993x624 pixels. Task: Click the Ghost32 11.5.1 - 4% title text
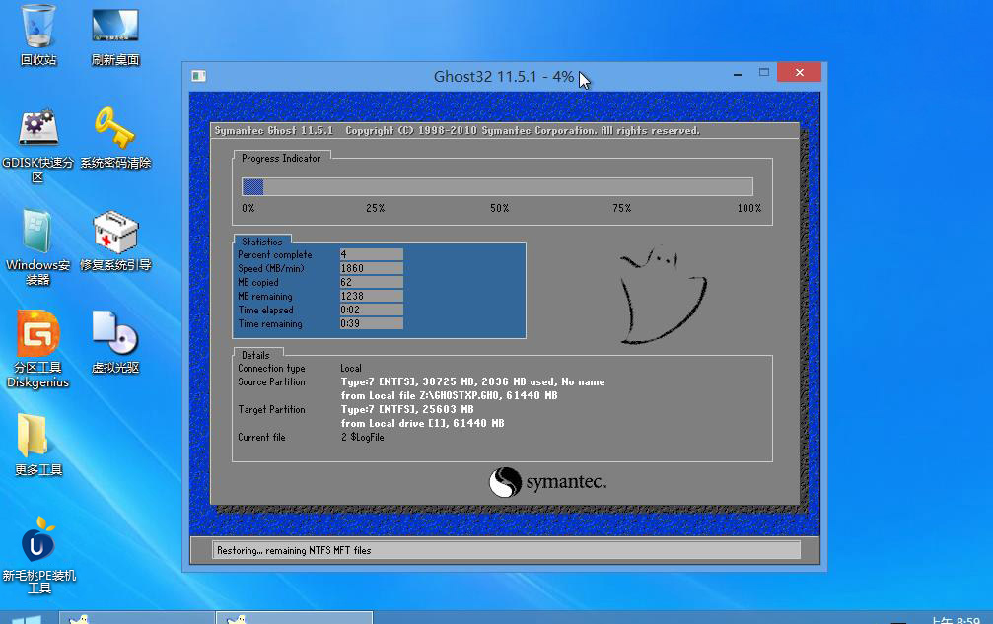(x=504, y=77)
